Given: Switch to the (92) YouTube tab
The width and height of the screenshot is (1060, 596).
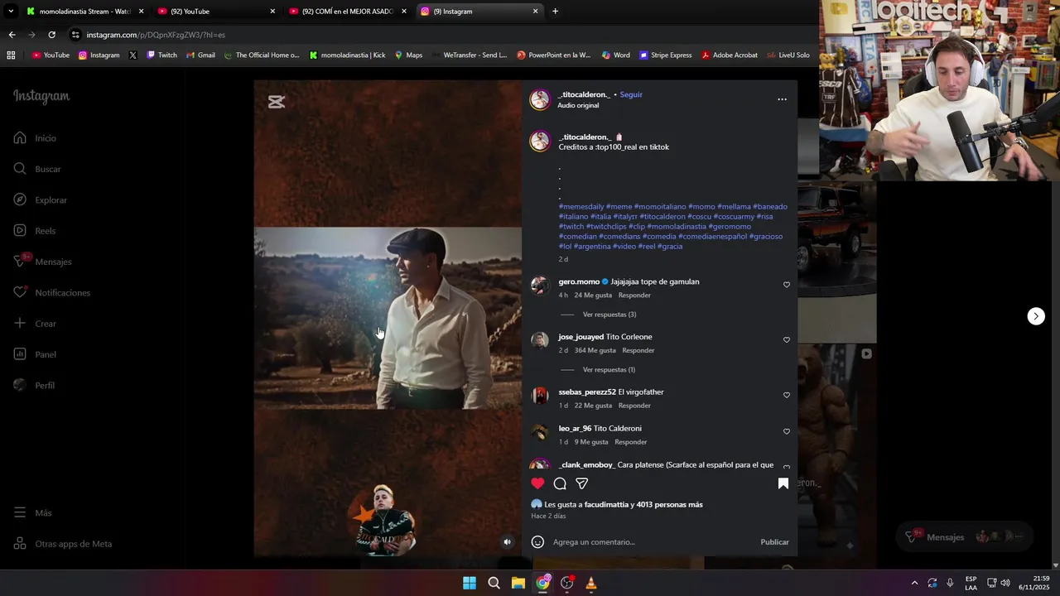Looking at the screenshot, I should (217, 12).
